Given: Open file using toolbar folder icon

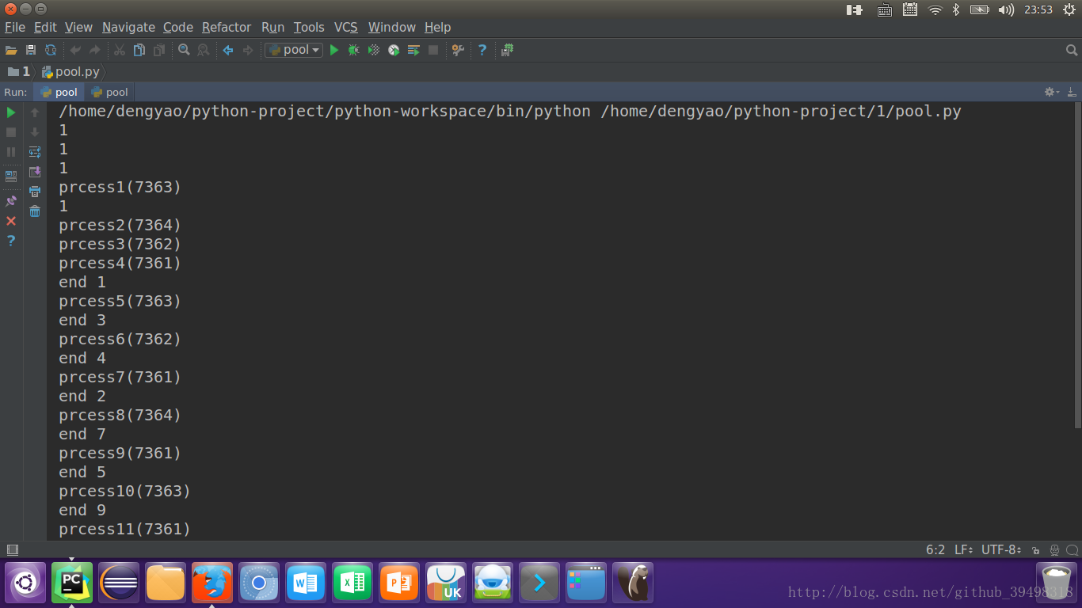Looking at the screenshot, I should [11, 50].
